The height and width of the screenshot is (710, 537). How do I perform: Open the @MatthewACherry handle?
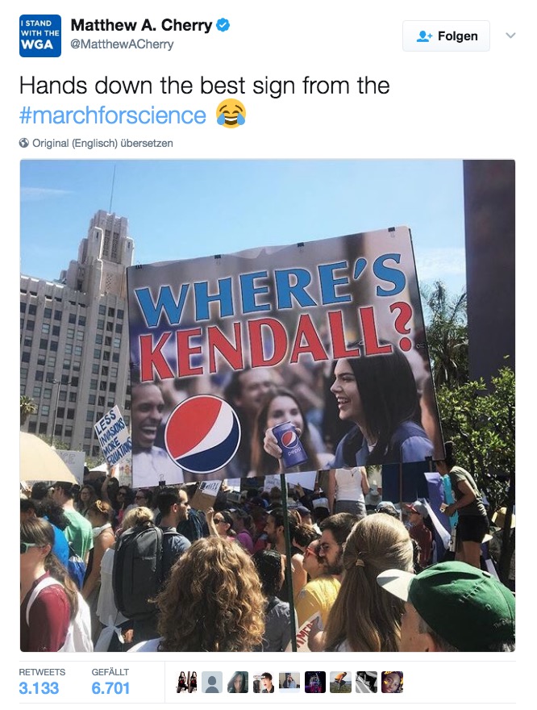122,44
